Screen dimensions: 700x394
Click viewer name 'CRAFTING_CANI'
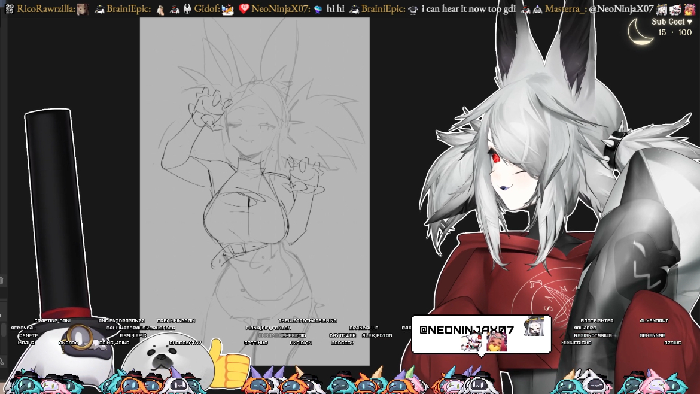point(53,321)
